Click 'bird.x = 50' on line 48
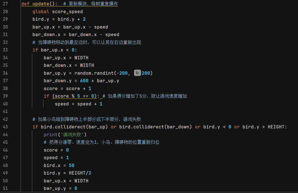 point(59,165)
